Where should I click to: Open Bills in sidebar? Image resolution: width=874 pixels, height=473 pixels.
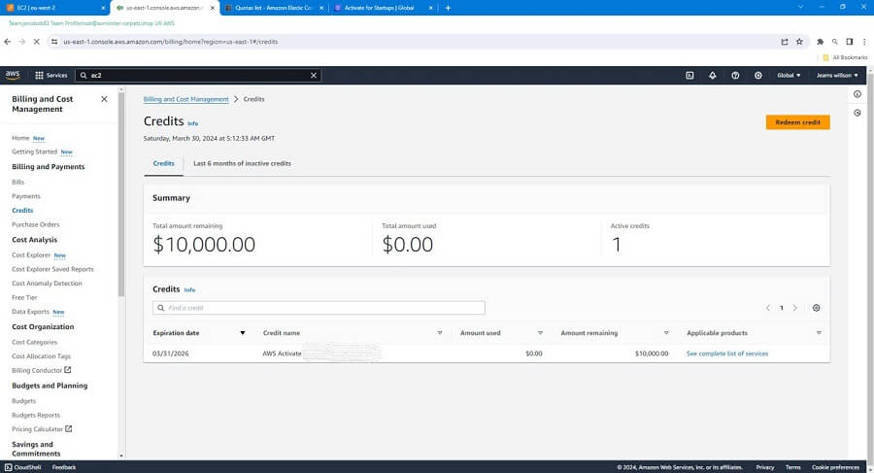click(17, 182)
